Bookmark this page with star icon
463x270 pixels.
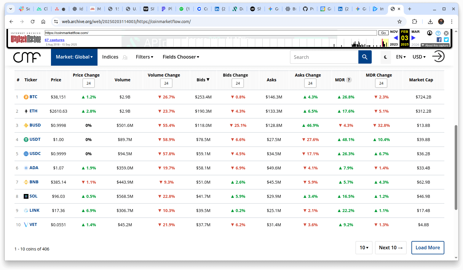tap(399, 22)
